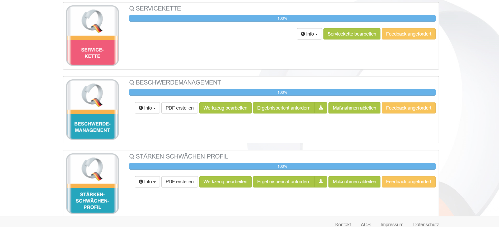The image size is (499, 227).
Task: Click Werkzeug bearbeiten for Q-Beschwerdemanagement
Action: 225,108
